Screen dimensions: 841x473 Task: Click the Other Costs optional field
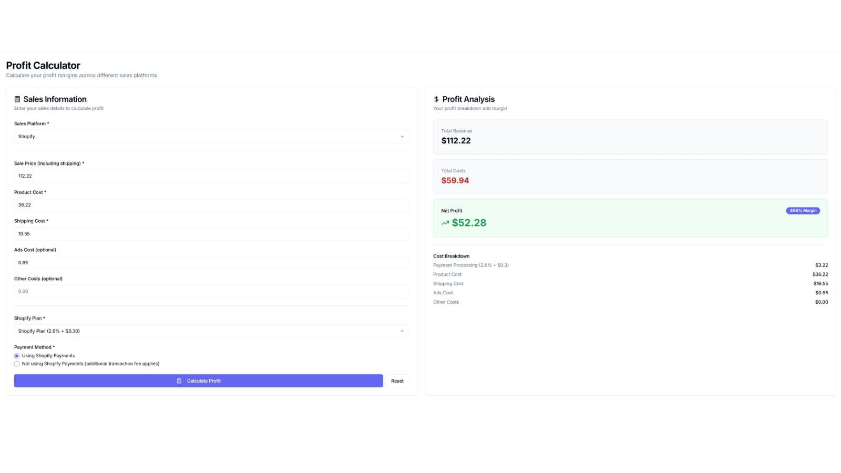tap(211, 292)
